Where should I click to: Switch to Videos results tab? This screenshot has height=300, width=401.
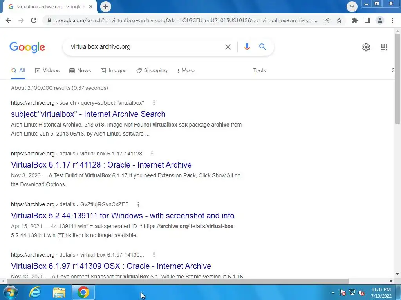coord(47,71)
